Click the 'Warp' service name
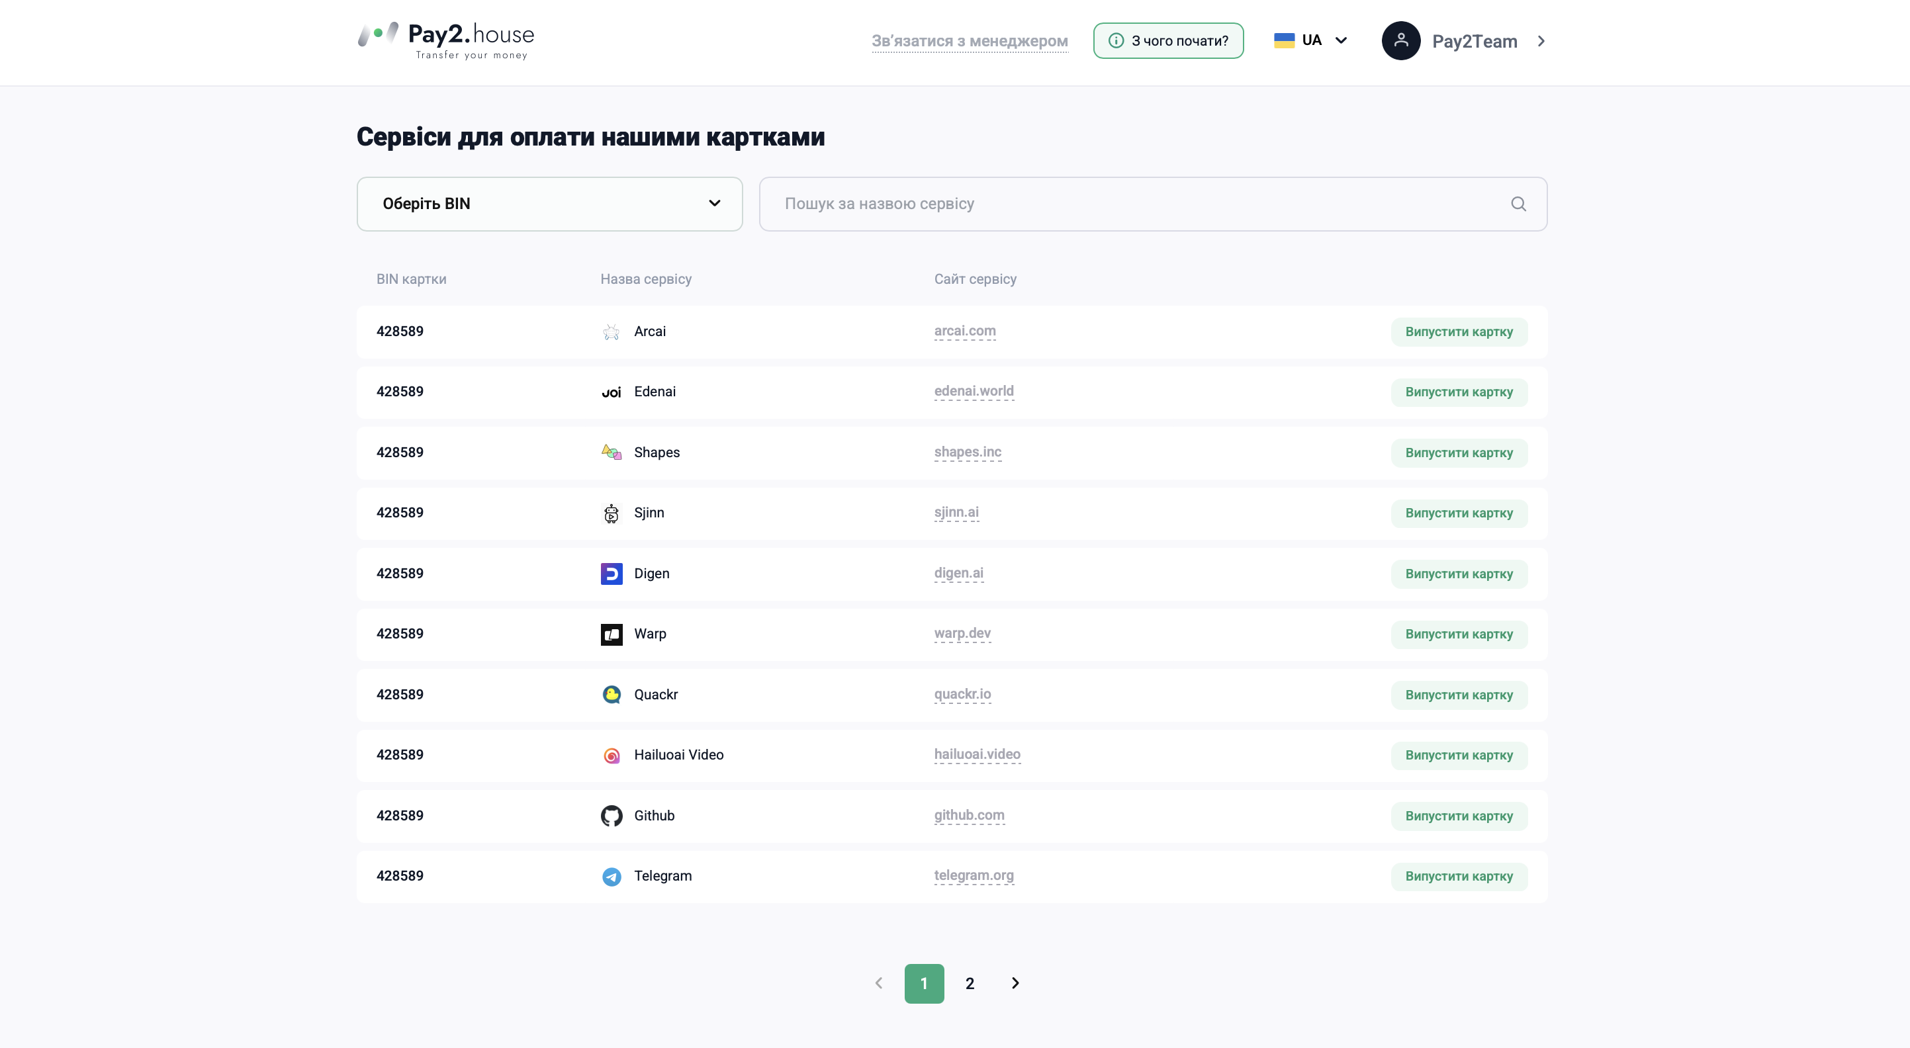Image resolution: width=1910 pixels, height=1048 pixels. click(x=649, y=634)
